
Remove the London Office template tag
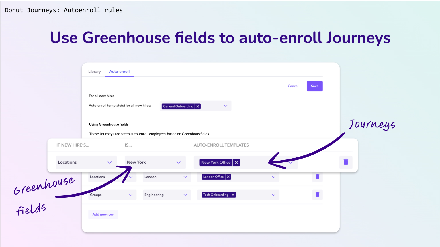coord(228,177)
